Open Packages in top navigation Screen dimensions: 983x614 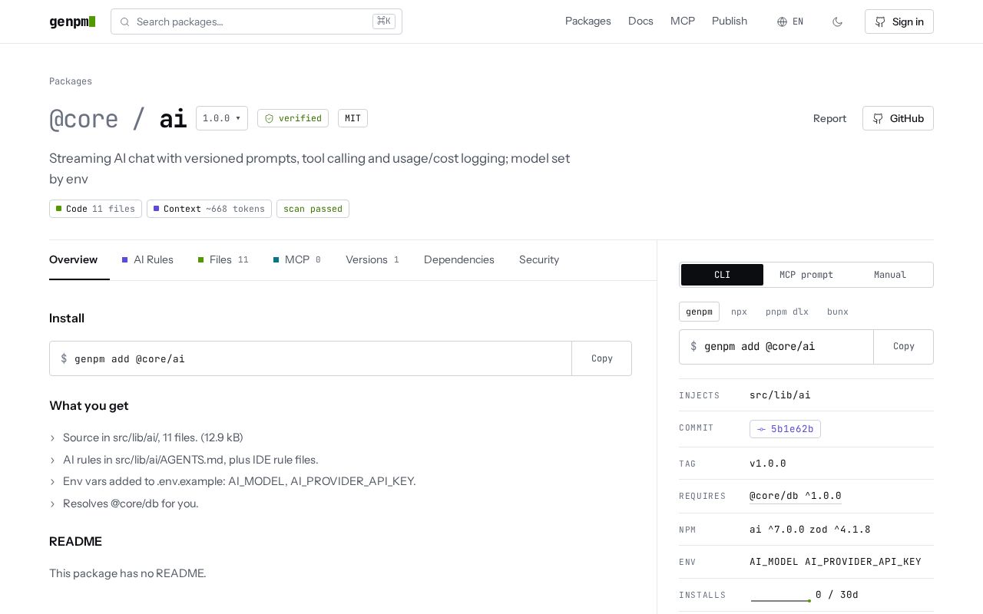point(588,21)
